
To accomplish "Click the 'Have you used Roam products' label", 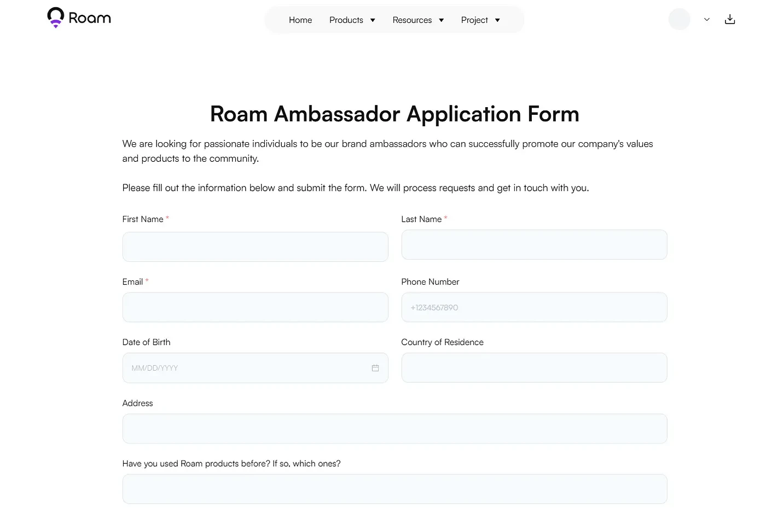I will click(x=231, y=464).
